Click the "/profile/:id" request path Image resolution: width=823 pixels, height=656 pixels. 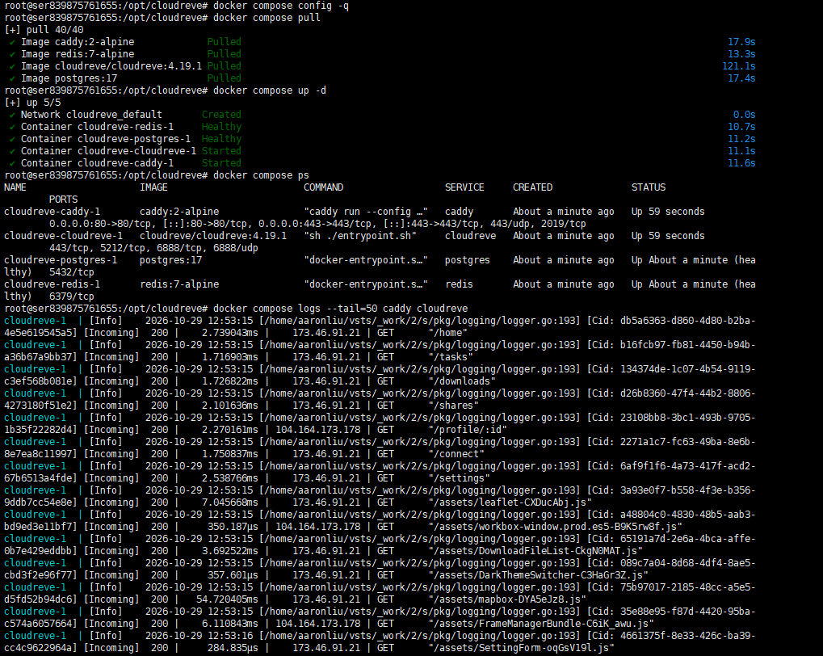468,430
